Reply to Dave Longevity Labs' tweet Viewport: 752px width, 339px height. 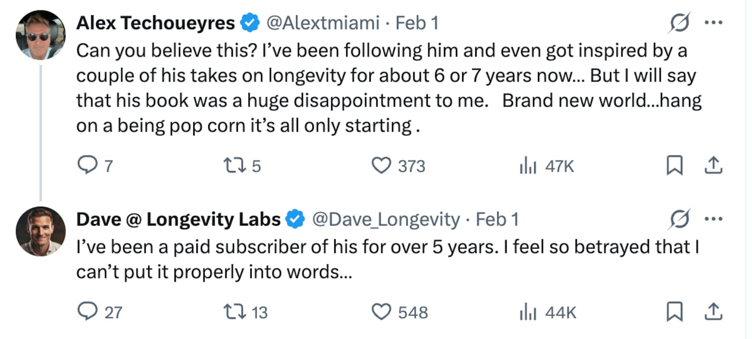tap(87, 311)
